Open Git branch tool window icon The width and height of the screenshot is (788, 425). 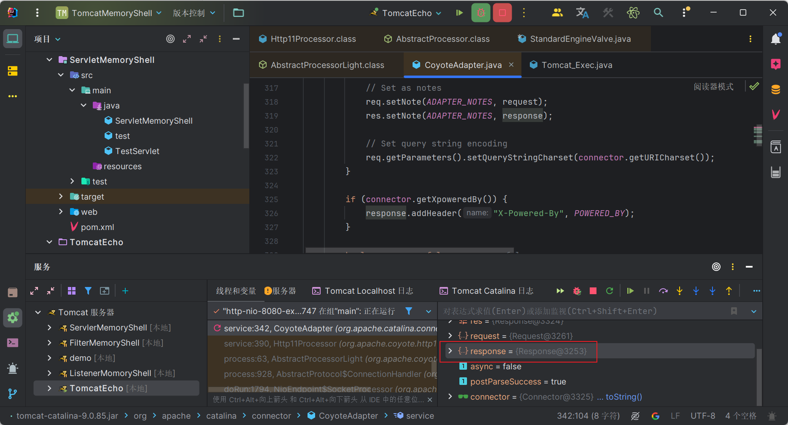(x=13, y=393)
